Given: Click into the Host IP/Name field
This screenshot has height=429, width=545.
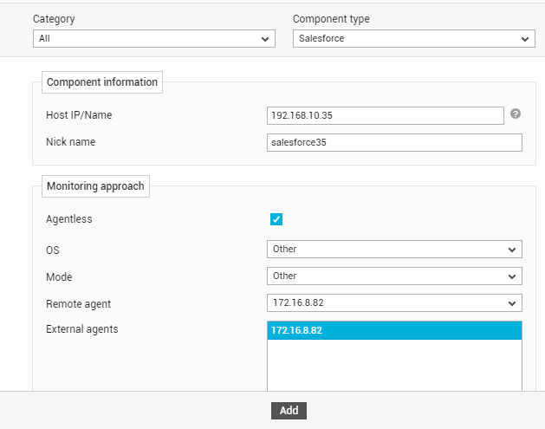Looking at the screenshot, I should pos(386,116).
